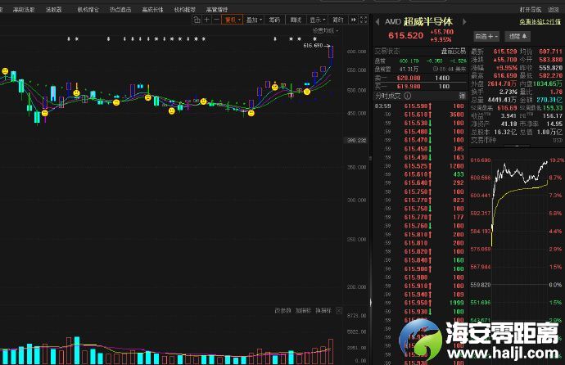Click the trade row with volume 1999
Viewport: 565px width, 365px height.
(x=421, y=303)
